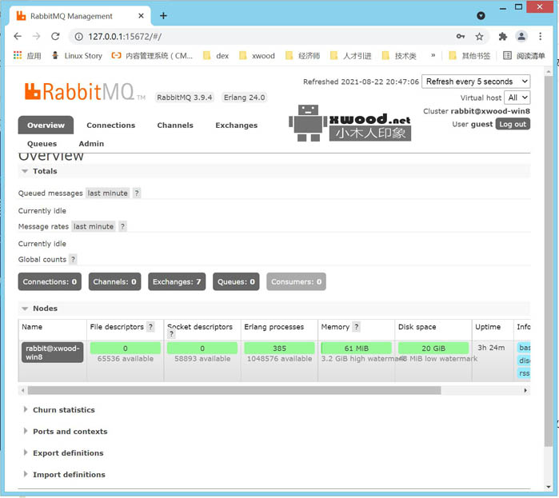
Task: Open the 技术类 bookmarks folder
Action: 399,56
